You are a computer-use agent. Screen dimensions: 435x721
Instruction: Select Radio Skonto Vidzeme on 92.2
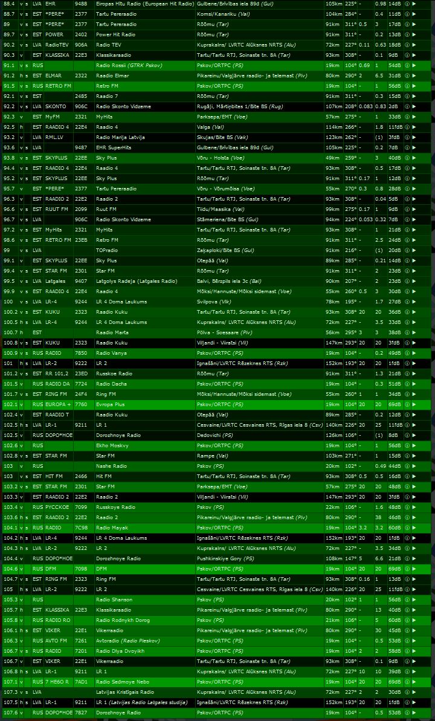(x=123, y=107)
